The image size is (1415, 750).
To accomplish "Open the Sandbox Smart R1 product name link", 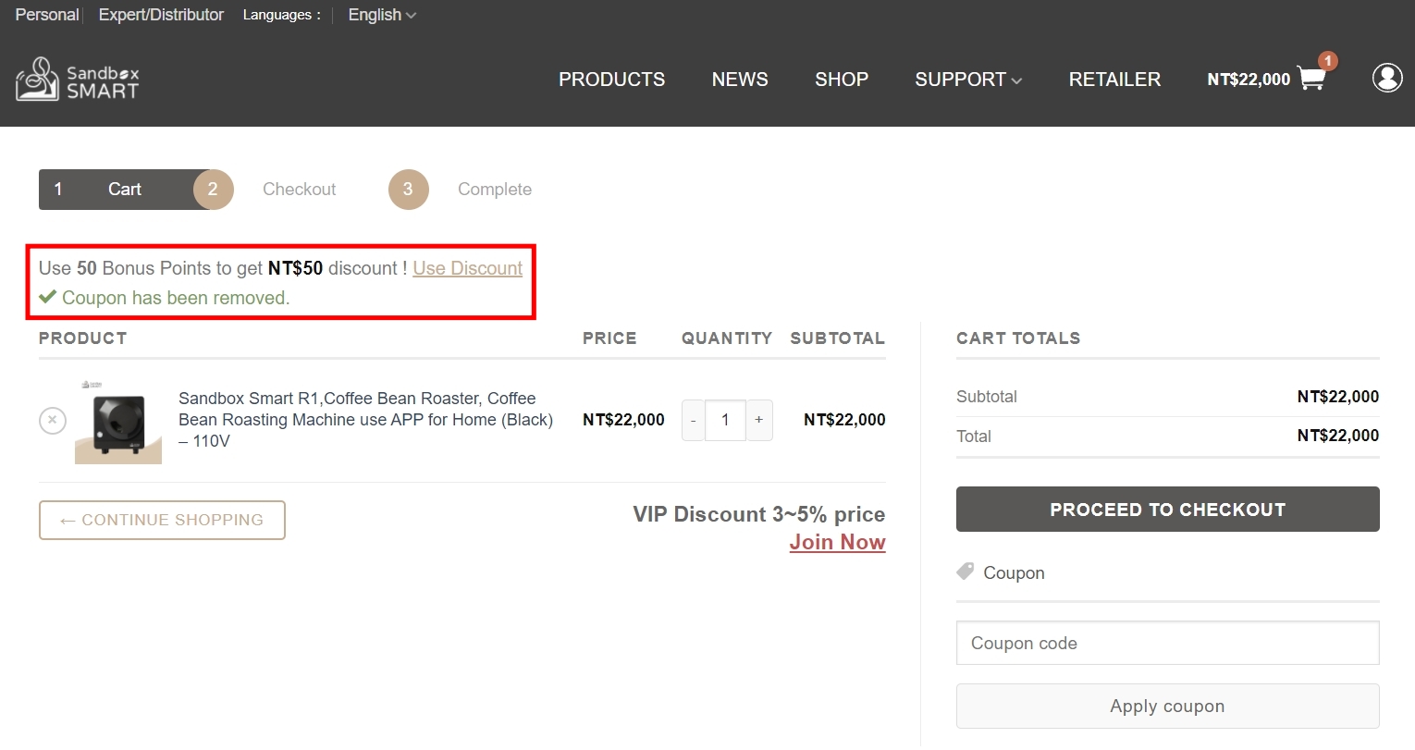I will 365,420.
